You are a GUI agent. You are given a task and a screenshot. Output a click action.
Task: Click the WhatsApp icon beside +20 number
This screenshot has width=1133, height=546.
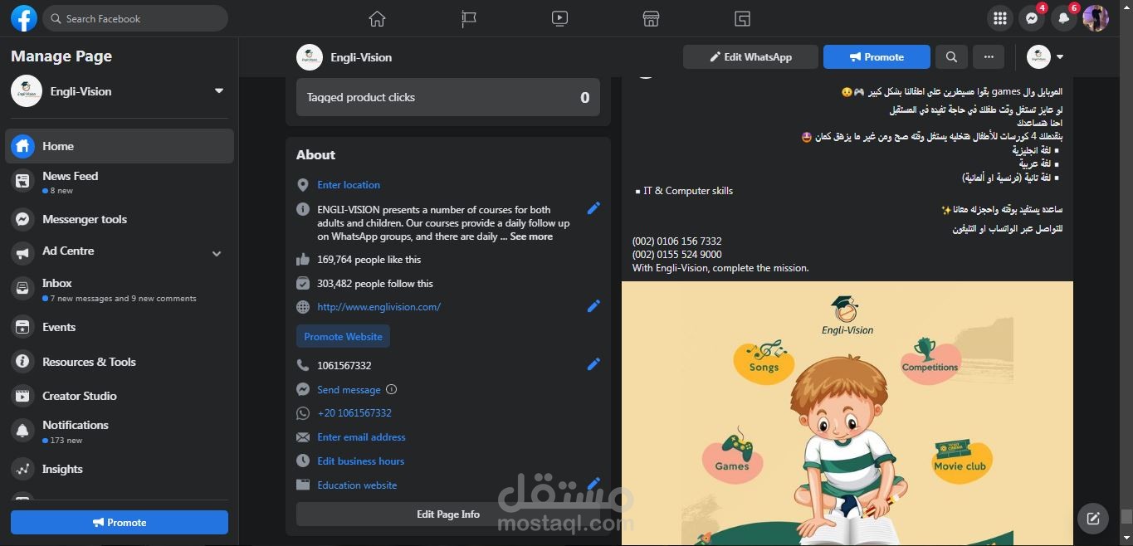(303, 413)
